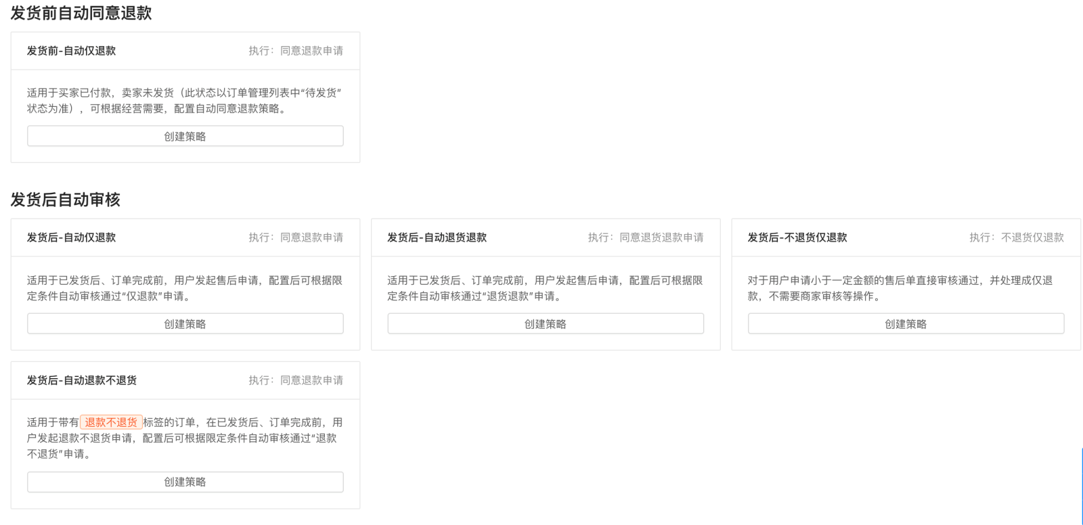
Task: Click 执行: 同意退款申请 in 发货前-自动仅退款 card
Action: 296,51
